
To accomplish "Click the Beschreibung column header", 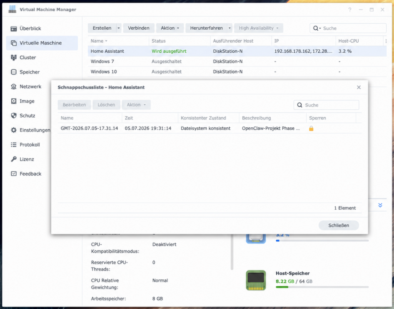I will pos(273,118).
